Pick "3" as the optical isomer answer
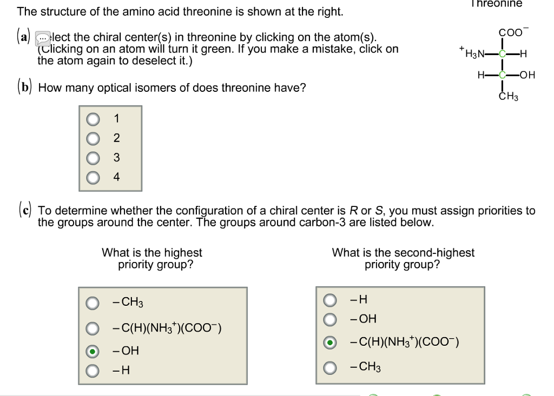 tap(92, 159)
